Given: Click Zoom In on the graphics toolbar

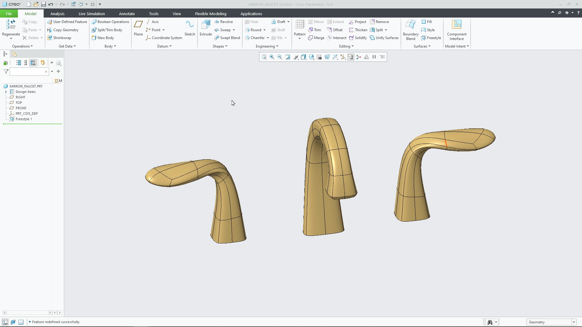Looking at the screenshot, I should (x=272, y=57).
